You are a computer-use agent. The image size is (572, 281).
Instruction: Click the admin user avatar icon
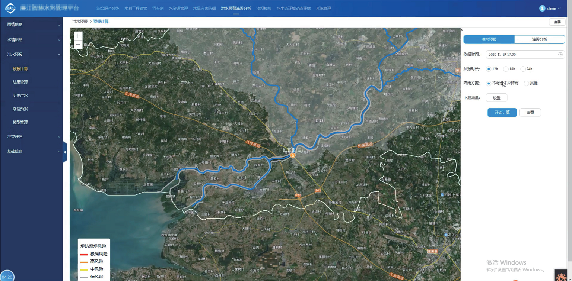pyautogui.click(x=542, y=8)
